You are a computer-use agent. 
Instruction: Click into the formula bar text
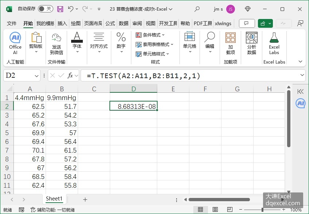point(143,76)
